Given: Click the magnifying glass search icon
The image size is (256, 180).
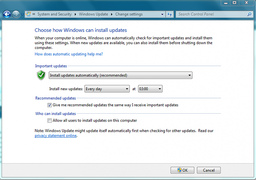Looking at the screenshot, I should pyautogui.click(x=249, y=14).
